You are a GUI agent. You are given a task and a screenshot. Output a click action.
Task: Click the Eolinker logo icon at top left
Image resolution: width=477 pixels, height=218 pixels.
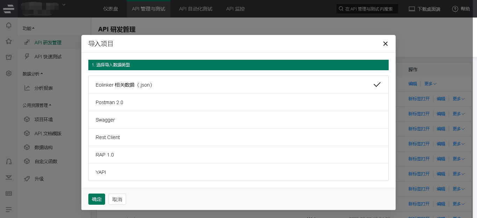click(x=8, y=9)
